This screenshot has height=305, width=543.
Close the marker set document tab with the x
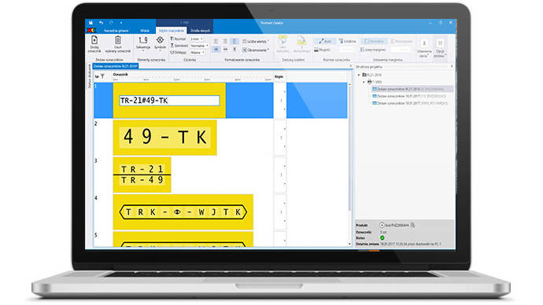[x=350, y=66]
